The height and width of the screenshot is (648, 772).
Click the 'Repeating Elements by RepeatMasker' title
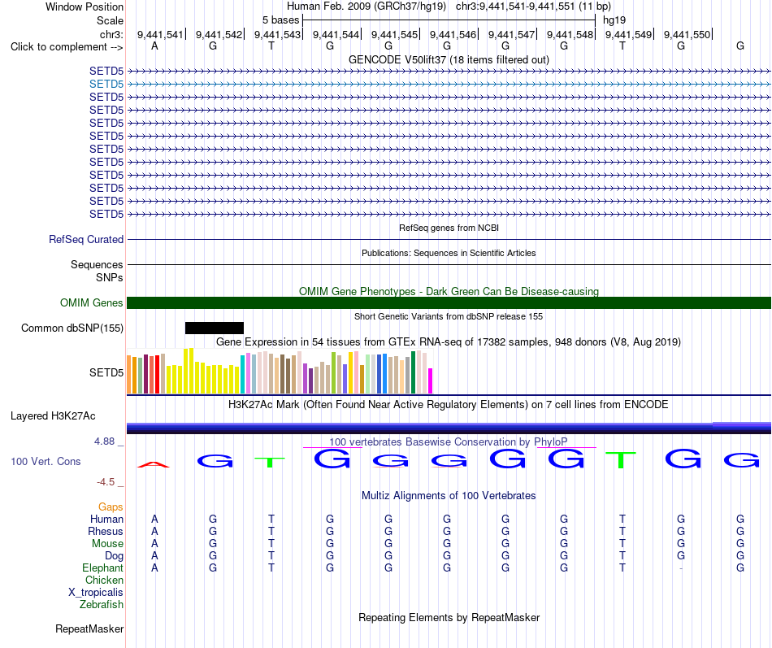tap(449, 617)
